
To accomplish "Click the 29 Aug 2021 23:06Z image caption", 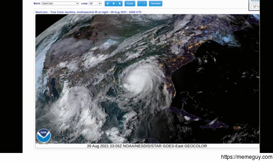I will click(x=147, y=146).
